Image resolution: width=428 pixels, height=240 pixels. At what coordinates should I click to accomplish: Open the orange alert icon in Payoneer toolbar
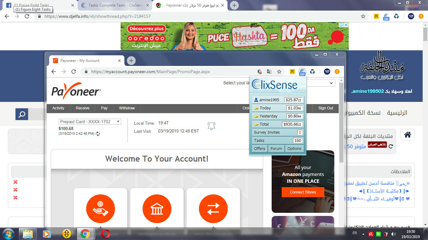337,72
